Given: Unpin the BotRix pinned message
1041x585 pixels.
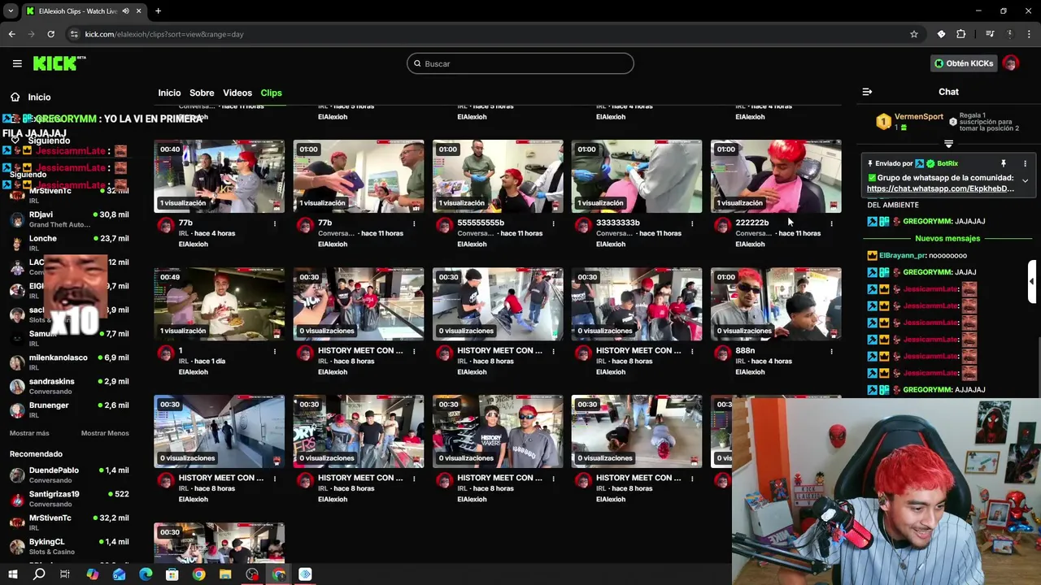Looking at the screenshot, I should 1004,163.
